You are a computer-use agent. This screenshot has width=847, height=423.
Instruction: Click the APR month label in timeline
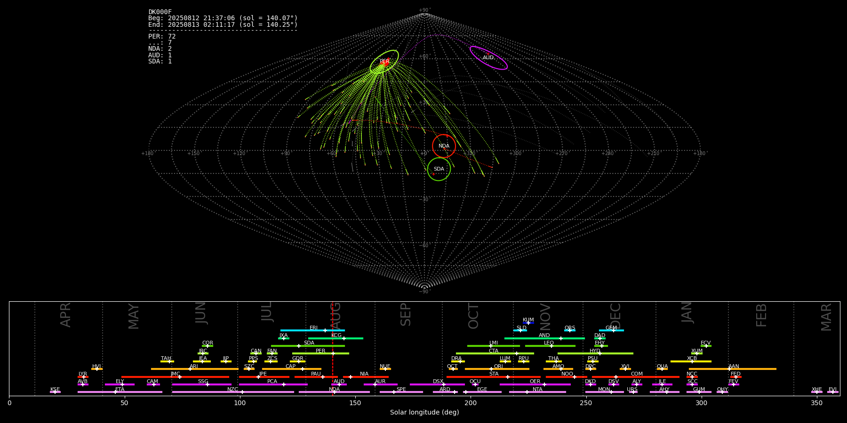(65, 315)
